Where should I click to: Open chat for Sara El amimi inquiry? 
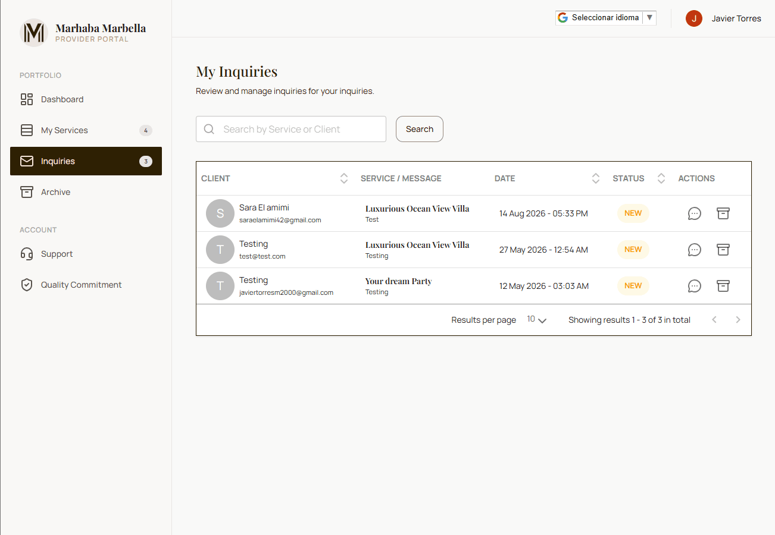tap(695, 213)
